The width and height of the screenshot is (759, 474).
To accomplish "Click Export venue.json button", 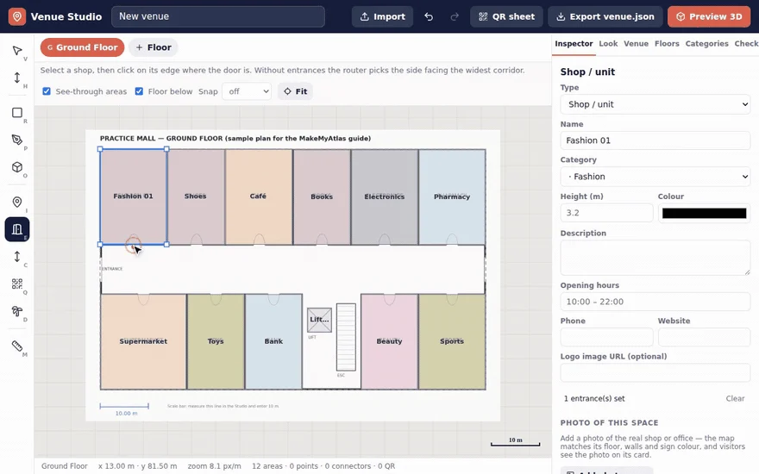I will click(605, 16).
